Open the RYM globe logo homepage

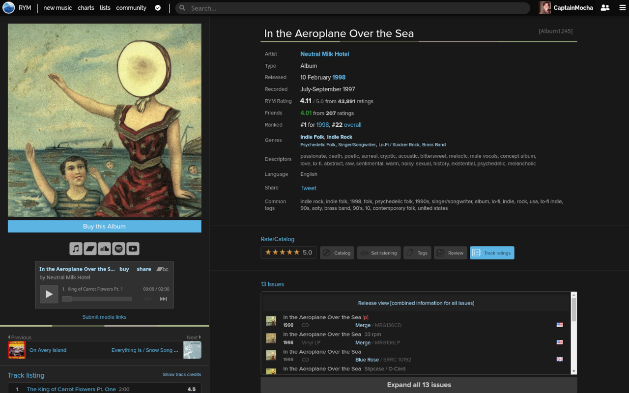point(8,8)
